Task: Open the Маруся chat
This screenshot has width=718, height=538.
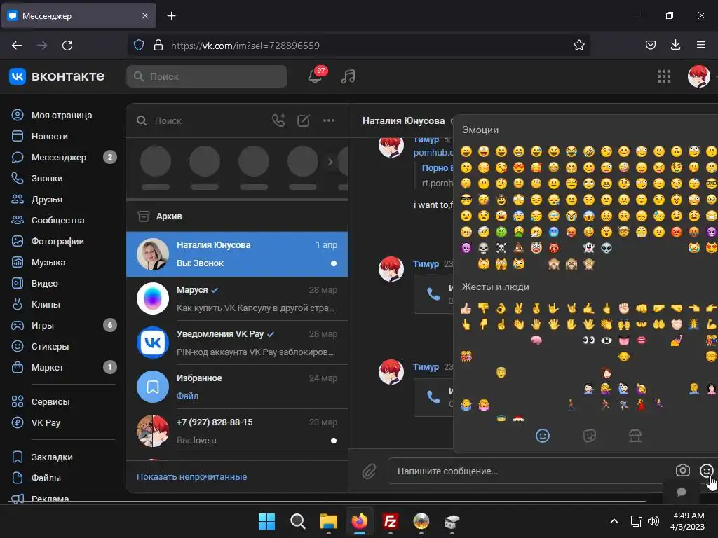Action: click(237, 298)
